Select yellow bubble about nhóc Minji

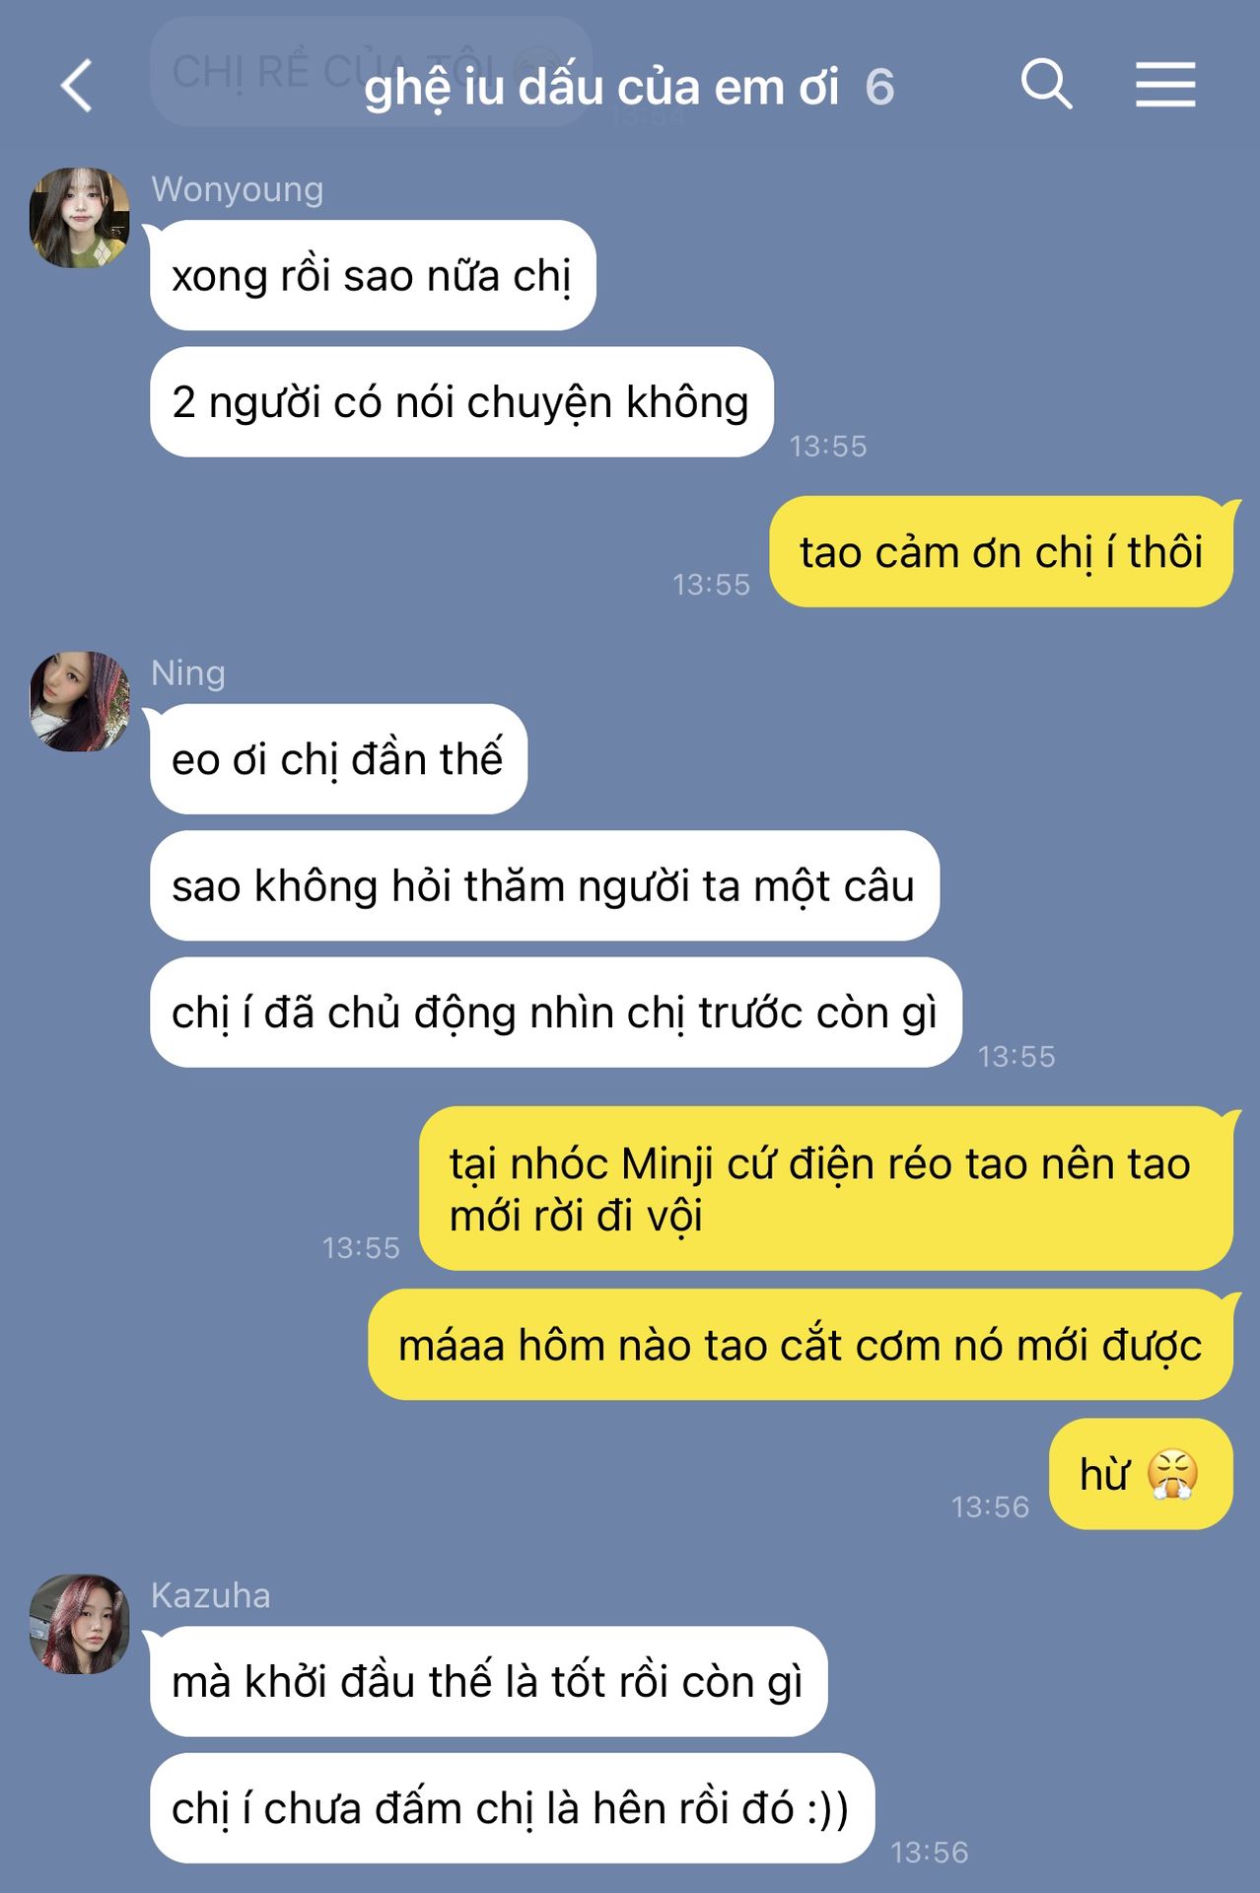click(826, 1189)
